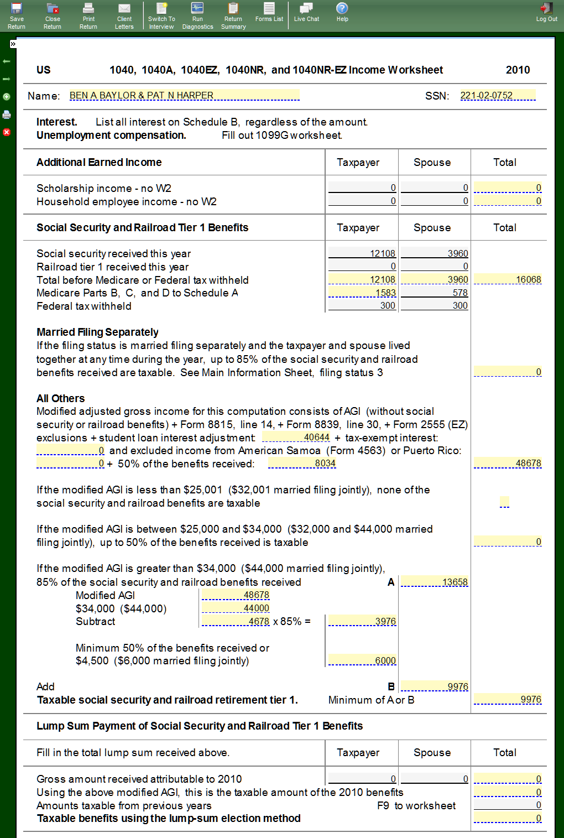Screen dimensions: 564x838
Task: Log Out of the application
Action: point(546,12)
